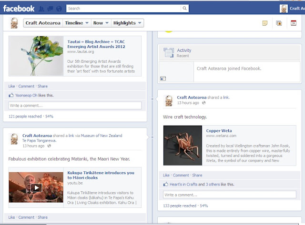Open the Copper Weta thumbnail image
Viewport: 305px width, 225px height.
(183, 146)
